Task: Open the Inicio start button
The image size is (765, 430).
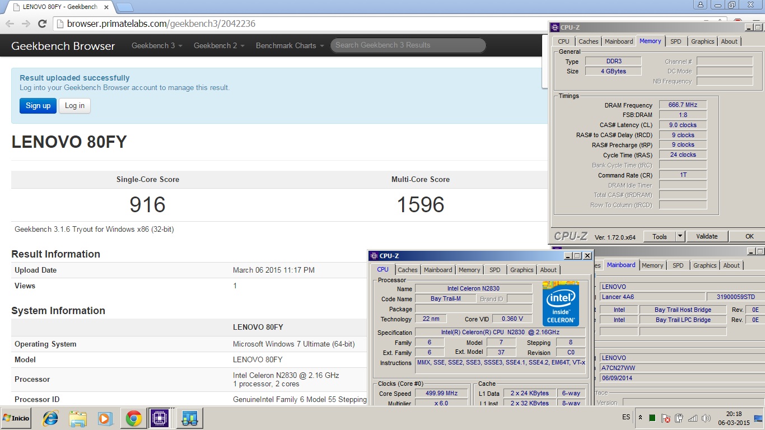Action: tap(17, 418)
